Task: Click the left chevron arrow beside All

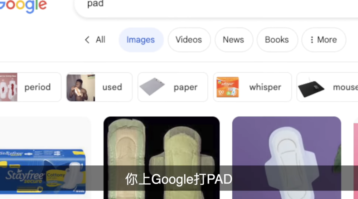Action: point(87,40)
